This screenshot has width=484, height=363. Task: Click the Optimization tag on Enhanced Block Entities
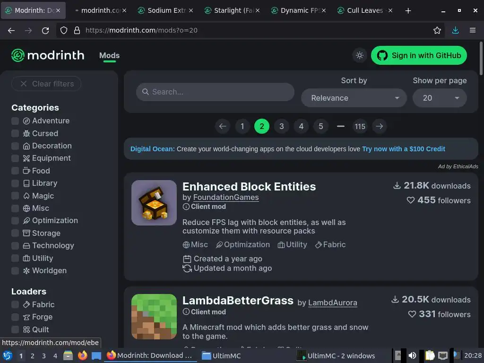tap(242, 245)
